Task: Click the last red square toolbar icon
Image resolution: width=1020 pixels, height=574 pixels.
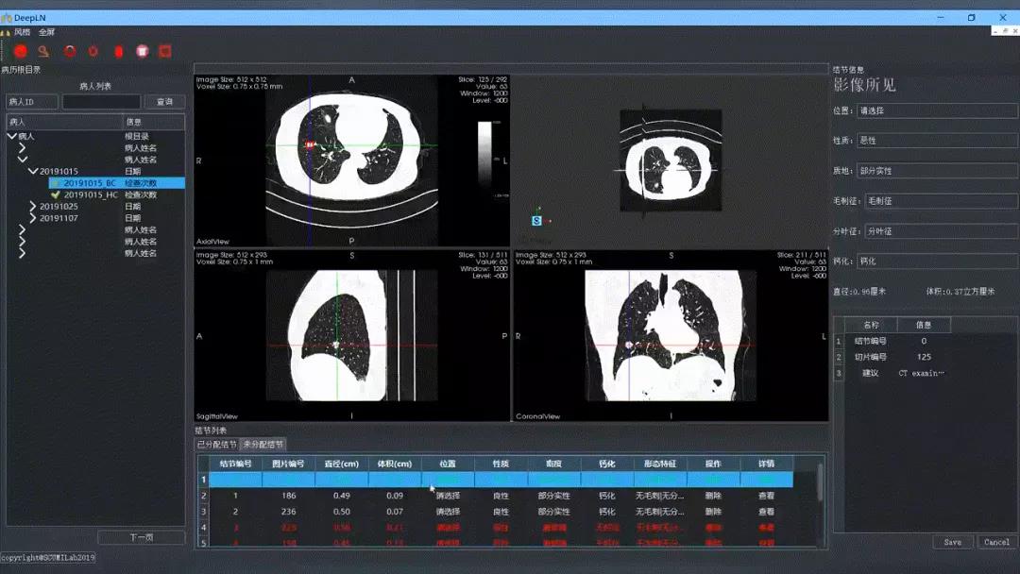Action: pos(165,51)
